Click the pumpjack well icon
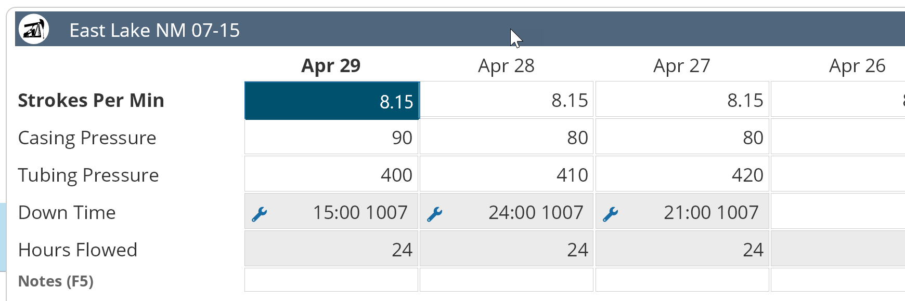905x301 pixels. [x=34, y=30]
